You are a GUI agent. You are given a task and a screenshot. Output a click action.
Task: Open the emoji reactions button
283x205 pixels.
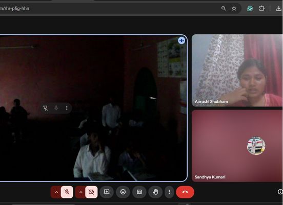[x=123, y=192]
